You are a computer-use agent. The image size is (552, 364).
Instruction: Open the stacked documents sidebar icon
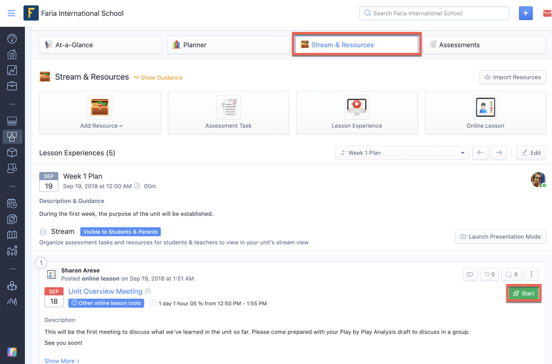[12, 219]
